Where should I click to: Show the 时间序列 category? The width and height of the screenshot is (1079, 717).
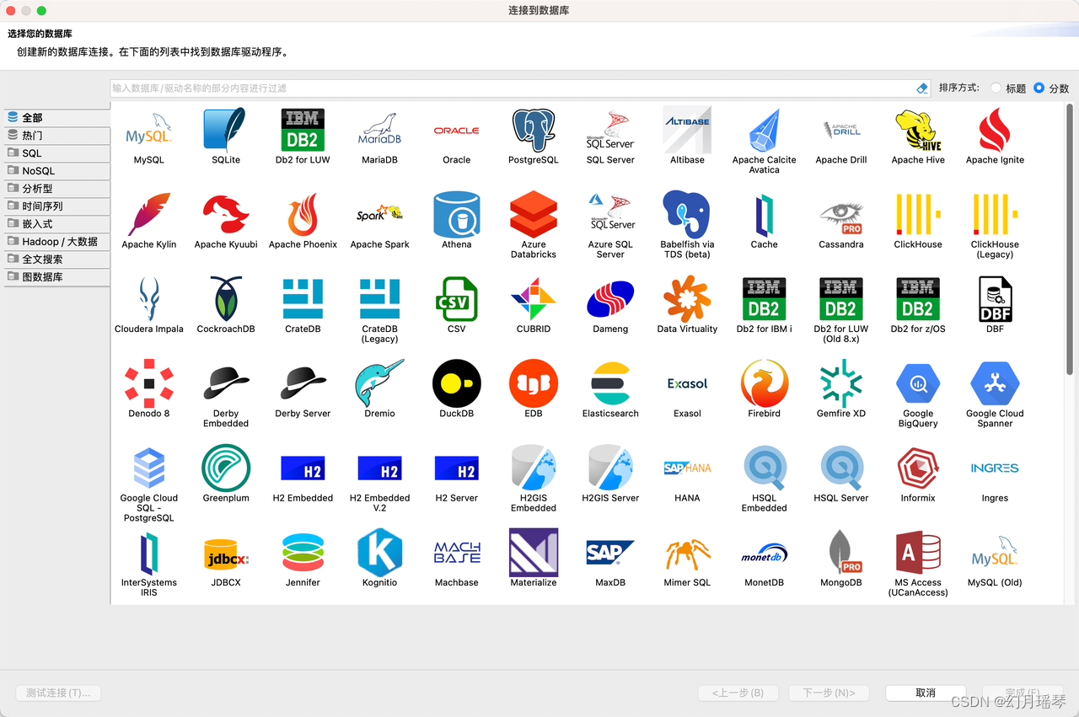(x=56, y=206)
